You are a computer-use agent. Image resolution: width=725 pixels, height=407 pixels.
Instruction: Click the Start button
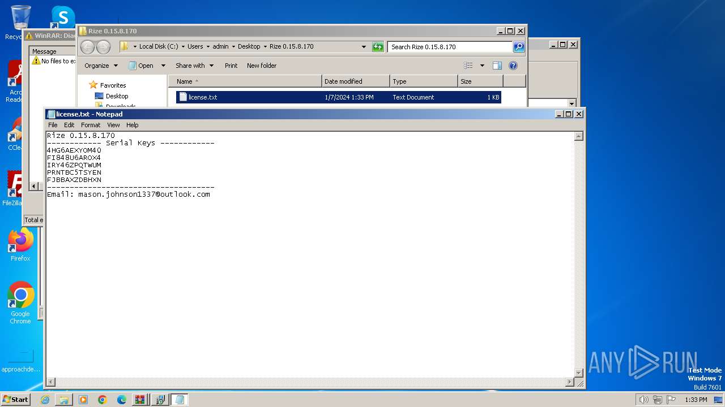coord(15,399)
